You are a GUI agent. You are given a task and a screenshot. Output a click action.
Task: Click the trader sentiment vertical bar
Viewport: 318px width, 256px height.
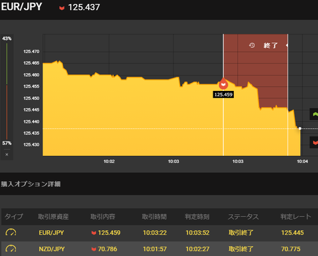click(7, 91)
